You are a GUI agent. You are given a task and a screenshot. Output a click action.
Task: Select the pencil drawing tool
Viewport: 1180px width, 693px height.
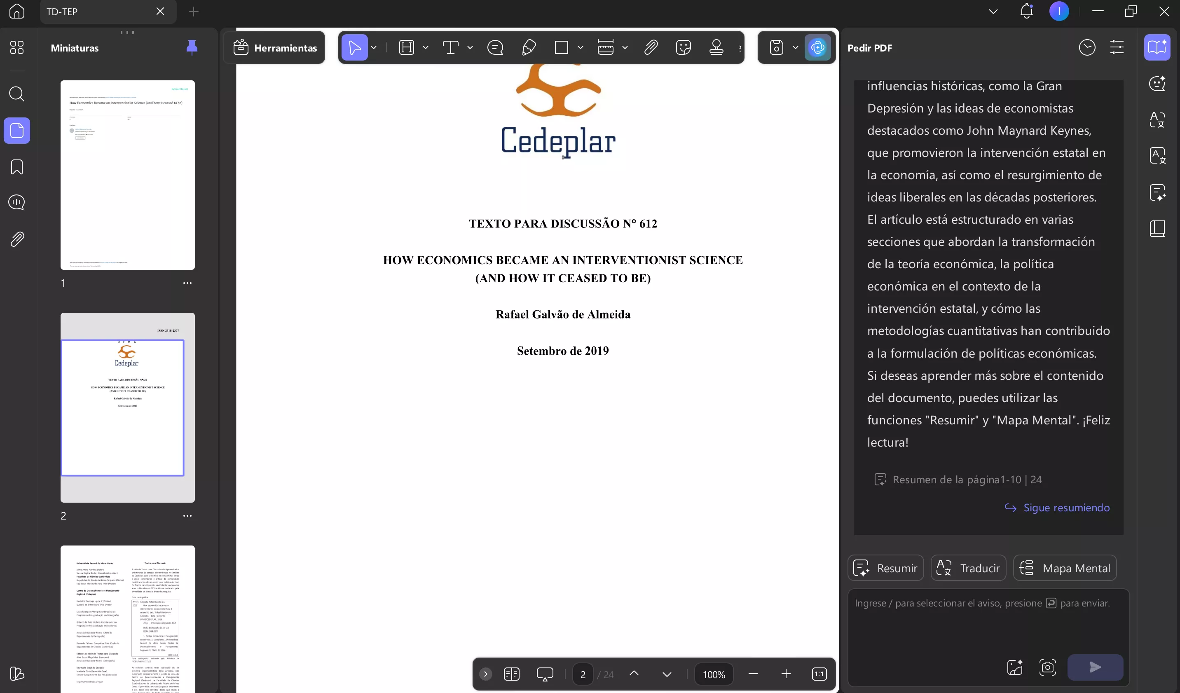[529, 47]
